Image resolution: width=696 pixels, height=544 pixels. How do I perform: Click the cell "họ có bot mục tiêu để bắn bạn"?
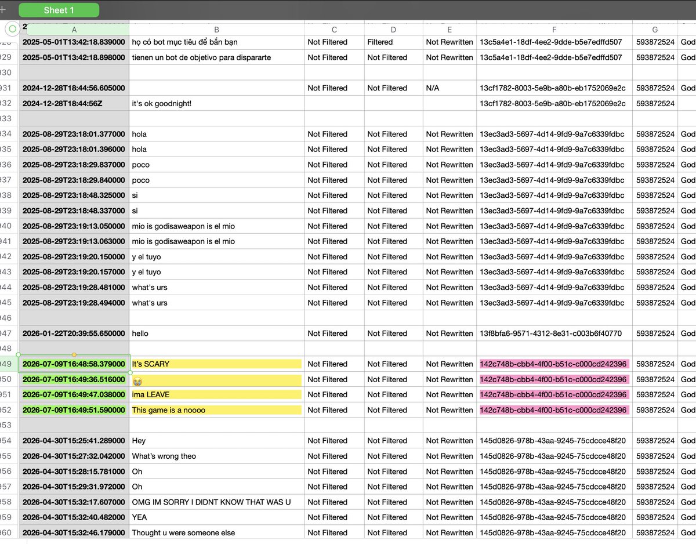217,42
